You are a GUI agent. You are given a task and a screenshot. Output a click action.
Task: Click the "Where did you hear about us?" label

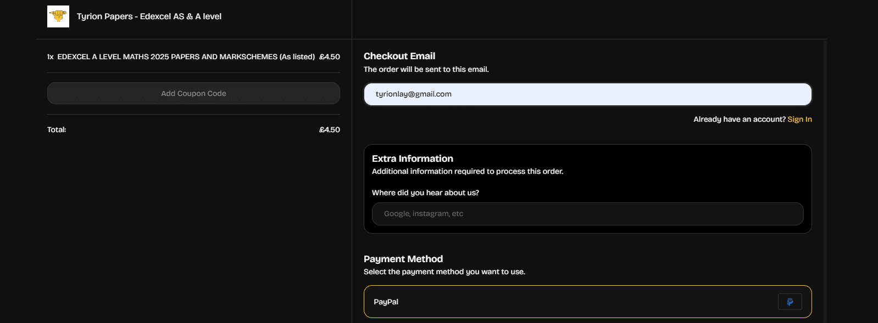[425, 192]
